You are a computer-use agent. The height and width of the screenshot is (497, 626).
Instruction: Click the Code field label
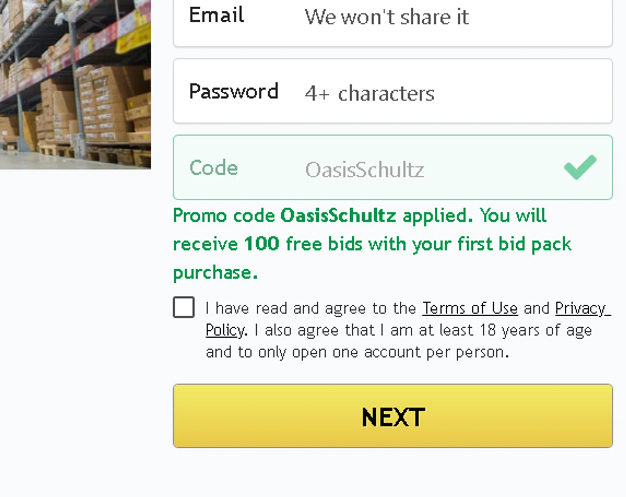[214, 168]
